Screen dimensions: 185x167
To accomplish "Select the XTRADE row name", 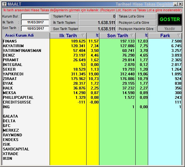I will click(11, 154).
